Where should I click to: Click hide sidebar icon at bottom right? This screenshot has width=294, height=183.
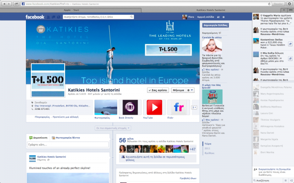click(x=291, y=181)
